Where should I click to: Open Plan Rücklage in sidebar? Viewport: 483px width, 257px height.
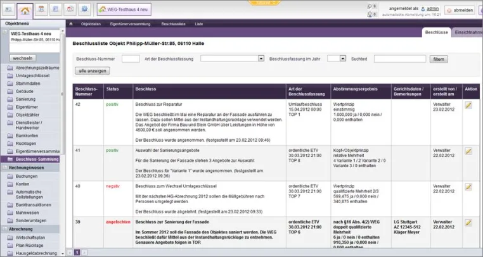(30, 246)
